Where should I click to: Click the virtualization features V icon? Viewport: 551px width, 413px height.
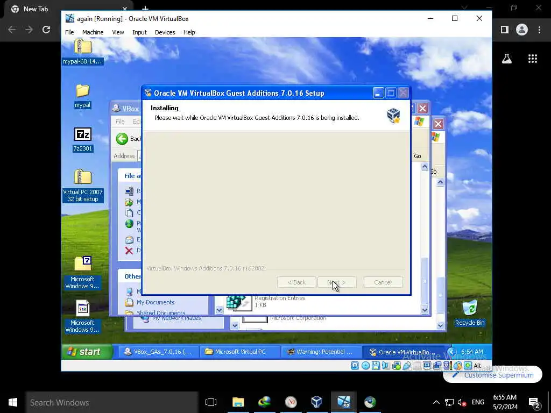point(447,366)
